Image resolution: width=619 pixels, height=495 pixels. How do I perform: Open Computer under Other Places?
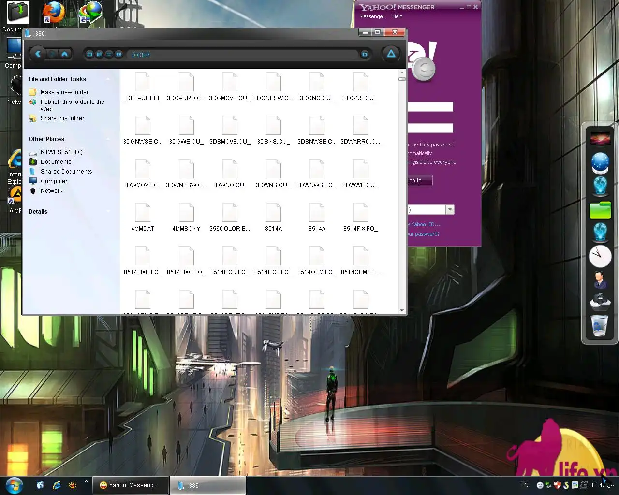(54, 181)
